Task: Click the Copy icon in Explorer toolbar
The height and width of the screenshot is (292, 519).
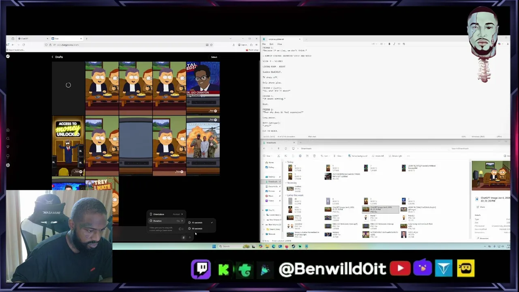Action: 286,156
